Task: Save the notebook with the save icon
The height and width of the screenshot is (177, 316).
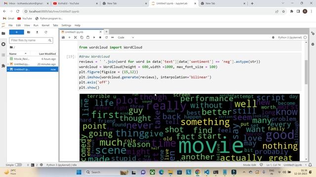Action: (63, 37)
